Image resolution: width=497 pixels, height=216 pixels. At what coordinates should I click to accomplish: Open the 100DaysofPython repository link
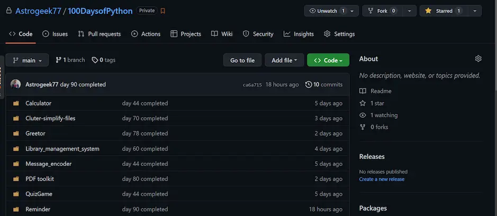coord(100,11)
